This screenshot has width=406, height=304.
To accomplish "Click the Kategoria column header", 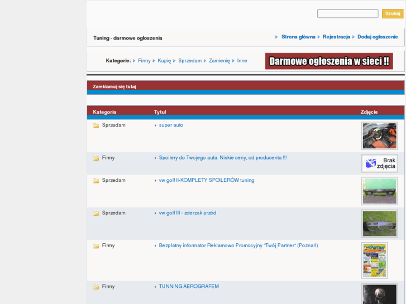I will click(x=104, y=112).
